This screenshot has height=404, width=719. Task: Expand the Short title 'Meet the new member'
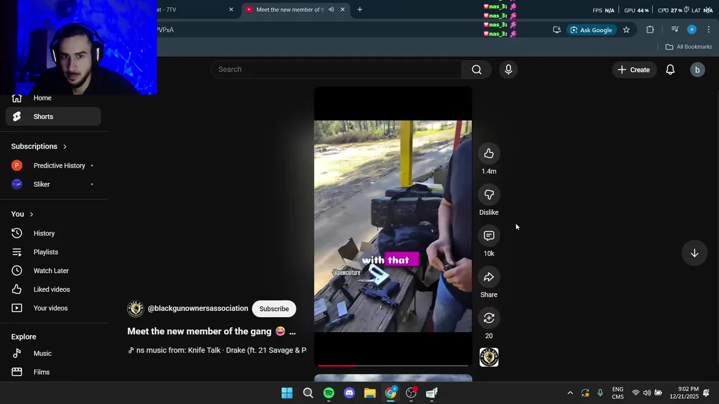pyautogui.click(x=211, y=332)
